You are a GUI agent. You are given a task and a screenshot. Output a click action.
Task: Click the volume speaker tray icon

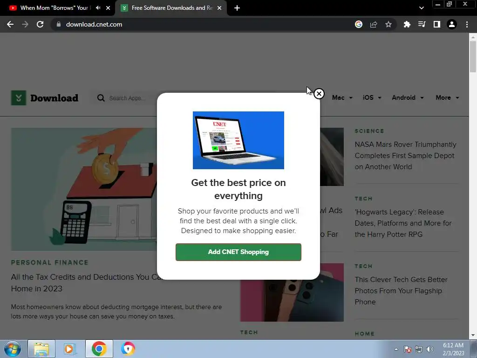(x=430, y=349)
